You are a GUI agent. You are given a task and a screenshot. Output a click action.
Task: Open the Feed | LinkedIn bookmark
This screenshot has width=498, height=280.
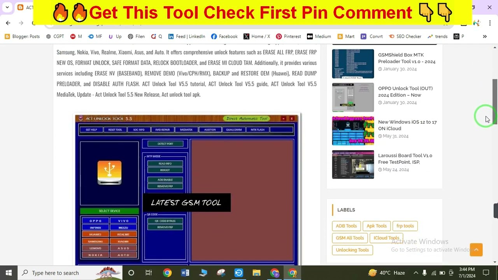186,37
